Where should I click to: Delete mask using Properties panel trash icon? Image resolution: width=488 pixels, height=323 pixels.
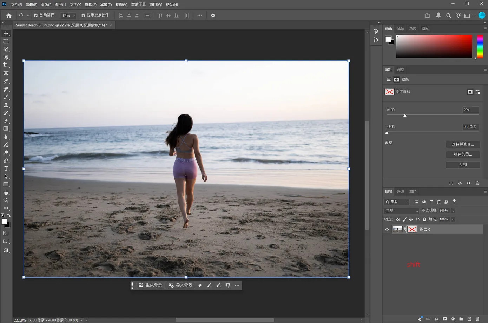[477, 183]
